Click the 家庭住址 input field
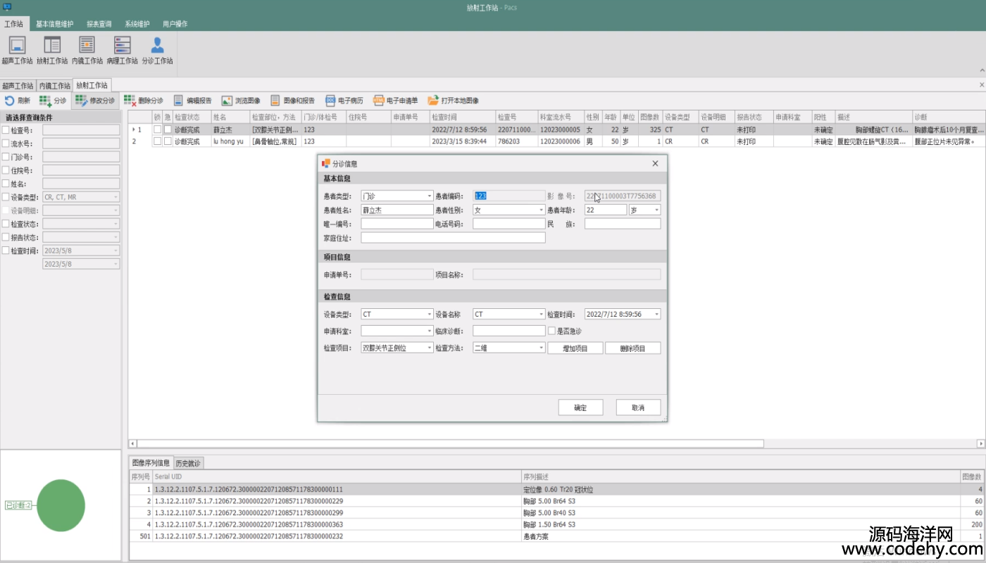Viewport: 986px width, 563px height. pos(453,238)
